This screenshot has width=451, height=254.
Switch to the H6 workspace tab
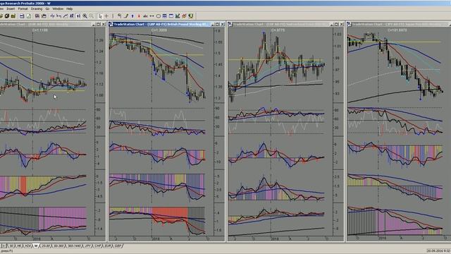pos(19,246)
